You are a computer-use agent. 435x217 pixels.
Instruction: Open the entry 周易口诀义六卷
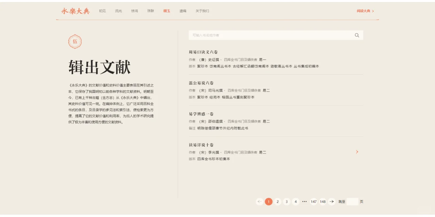tap(203, 52)
